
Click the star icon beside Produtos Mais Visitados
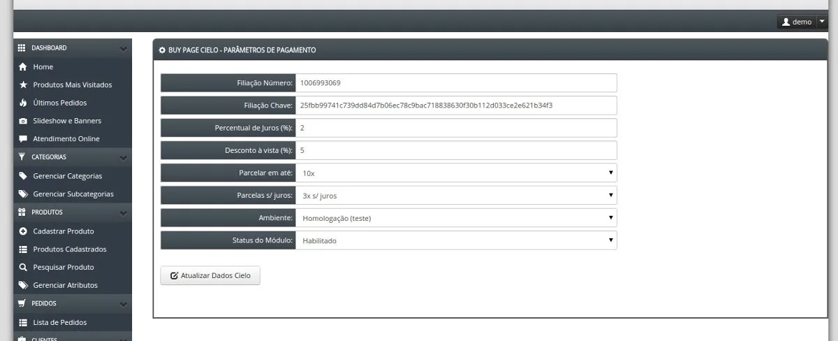(x=23, y=85)
